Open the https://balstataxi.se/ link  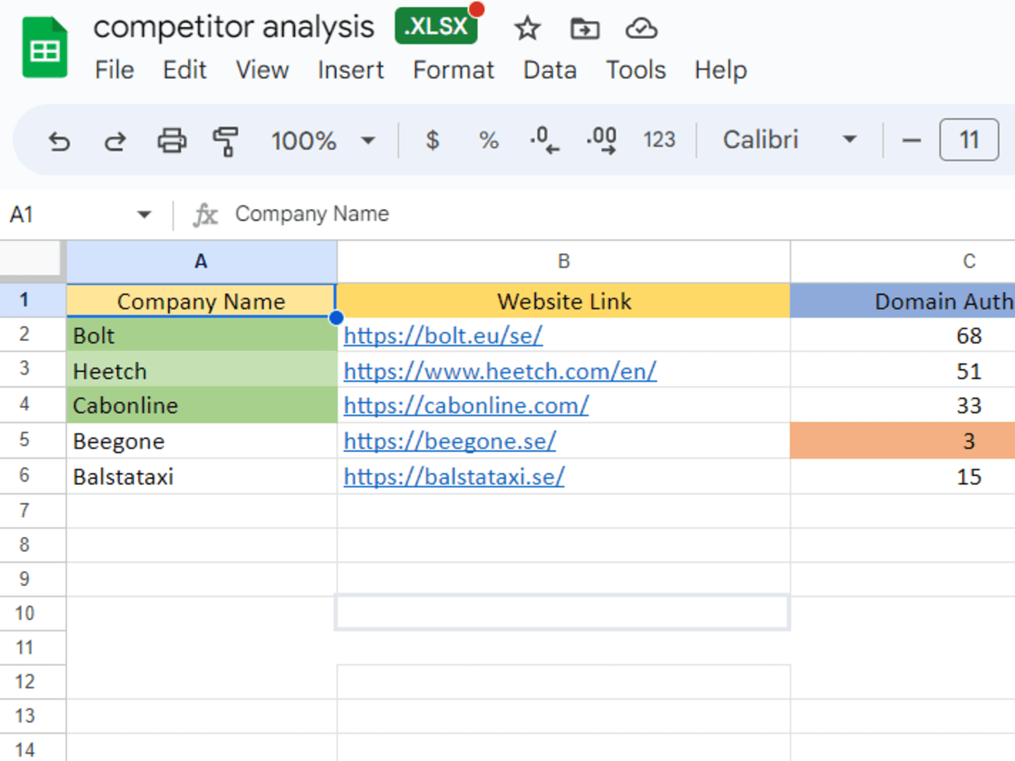pyautogui.click(x=454, y=477)
